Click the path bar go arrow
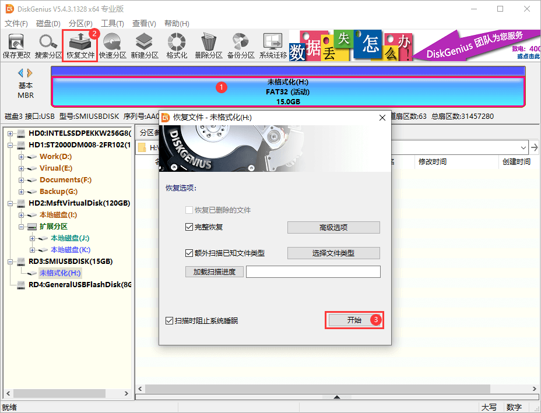This screenshot has height=413, width=541. tap(535, 148)
